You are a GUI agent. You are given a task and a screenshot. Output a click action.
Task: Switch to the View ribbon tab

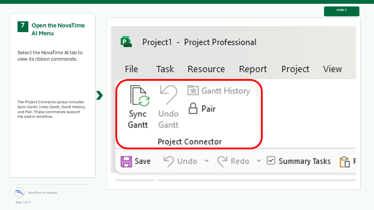[333, 69]
